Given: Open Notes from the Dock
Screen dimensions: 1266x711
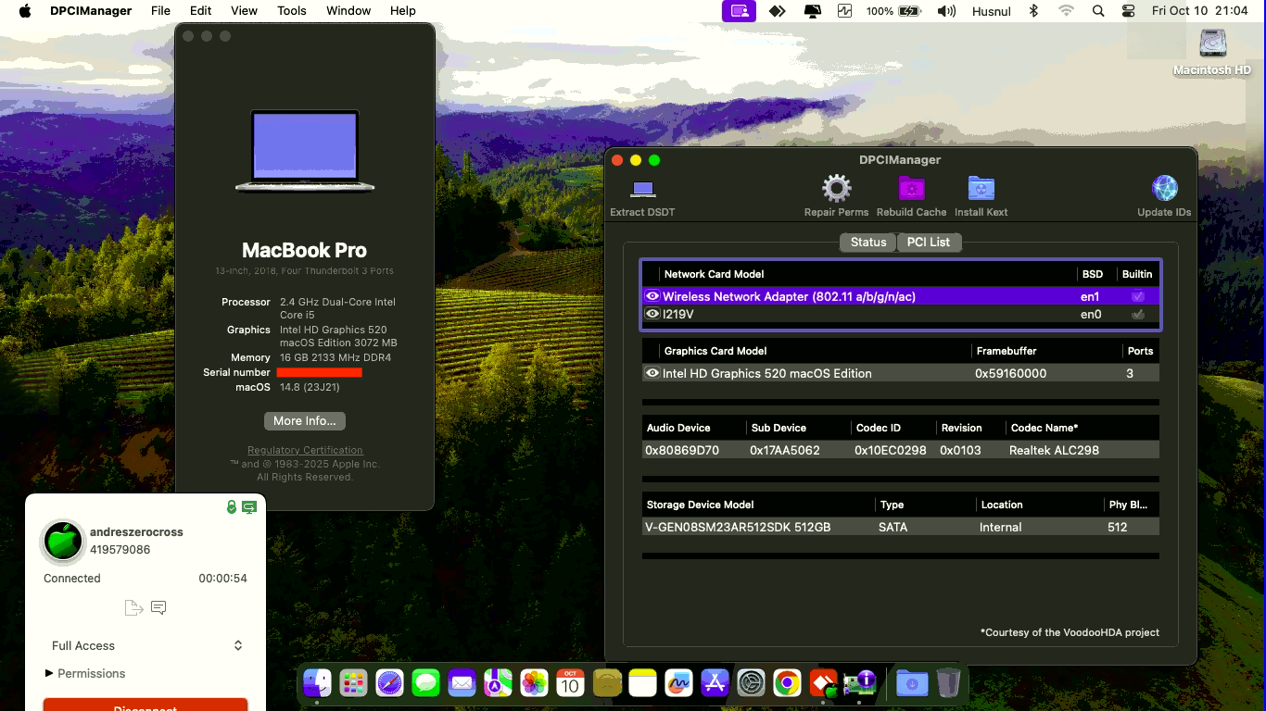Looking at the screenshot, I should pos(642,684).
